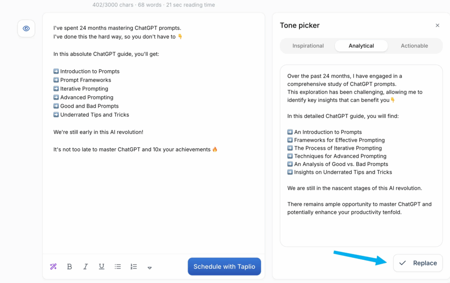Close the Tone picker panel
The width and height of the screenshot is (450, 283).
[437, 25]
